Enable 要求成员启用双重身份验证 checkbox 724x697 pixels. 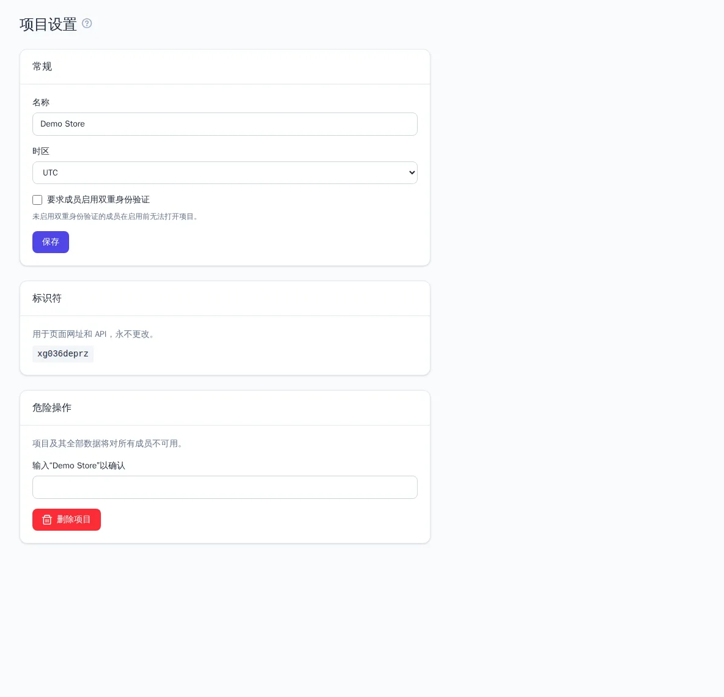point(37,200)
